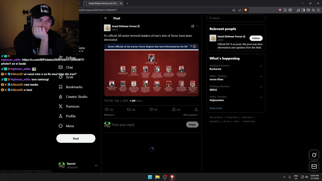Open File Explorer from the taskbar
The width and height of the screenshot is (322, 181).
tap(157, 177)
